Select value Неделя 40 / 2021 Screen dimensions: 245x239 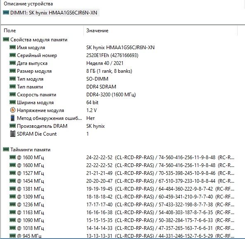pyautogui.click(x=105, y=63)
